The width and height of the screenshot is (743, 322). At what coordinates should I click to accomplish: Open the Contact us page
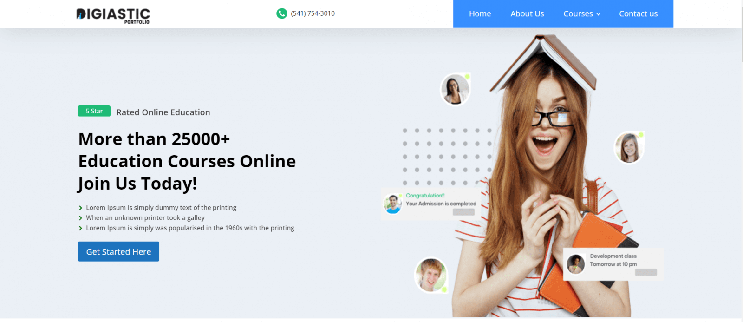tap(638, 14)
